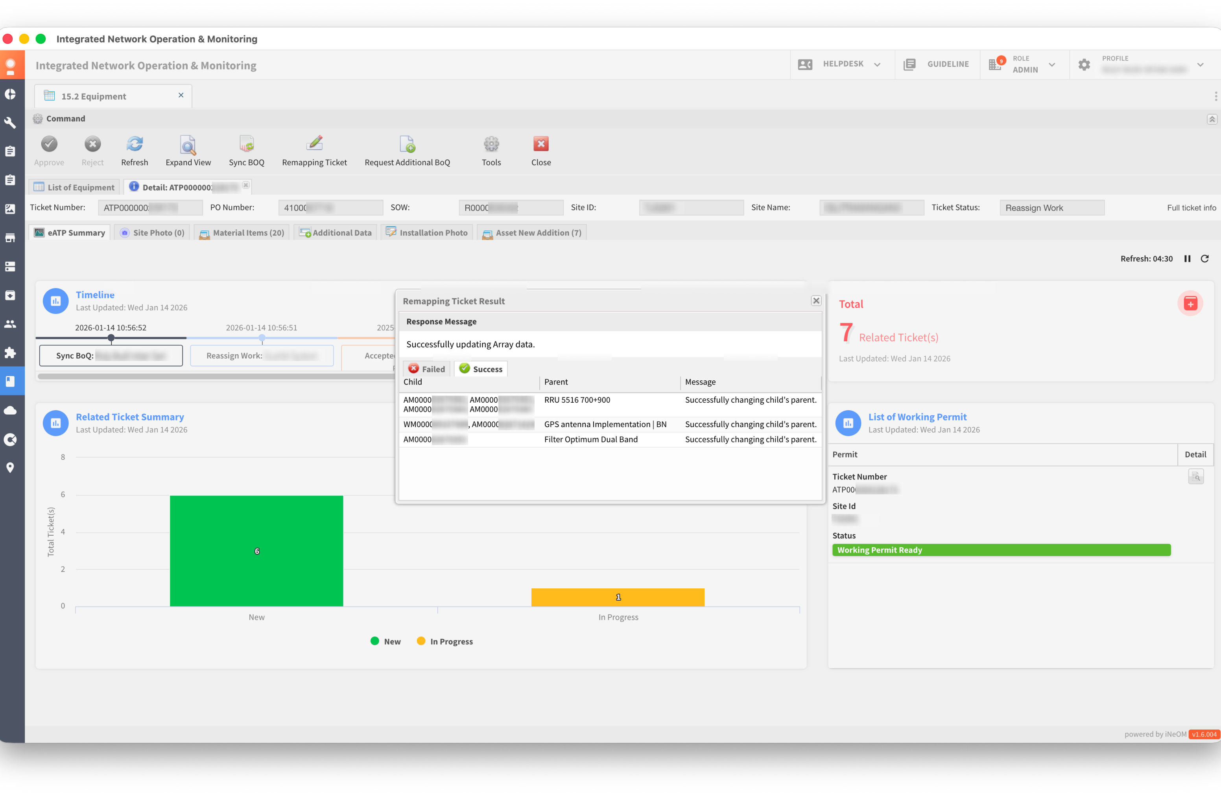Screen dimensions: 1221x796
Task: Click the timeline horizontal scrollbar
Action: point(216,376)
